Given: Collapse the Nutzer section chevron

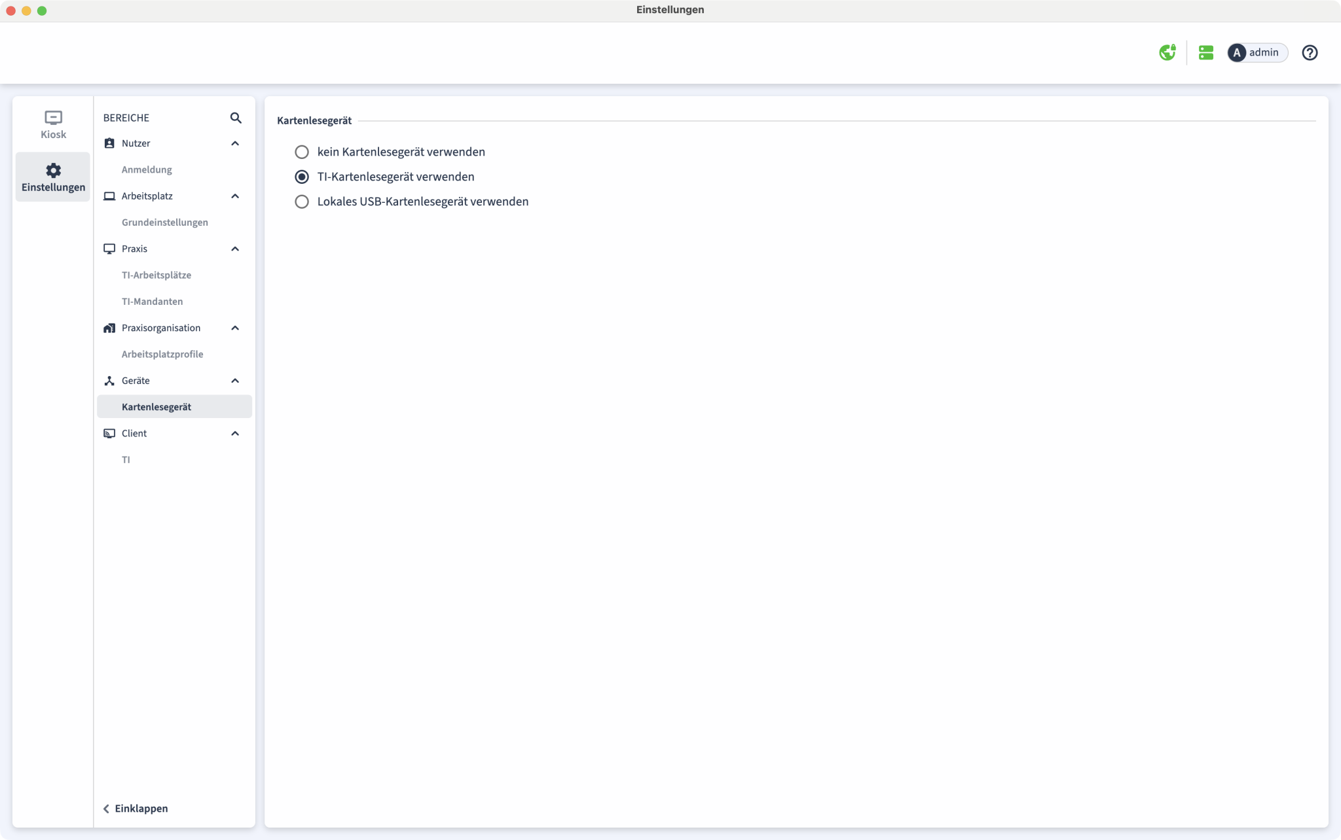Looking at the screenshot, I should (235, 143).
